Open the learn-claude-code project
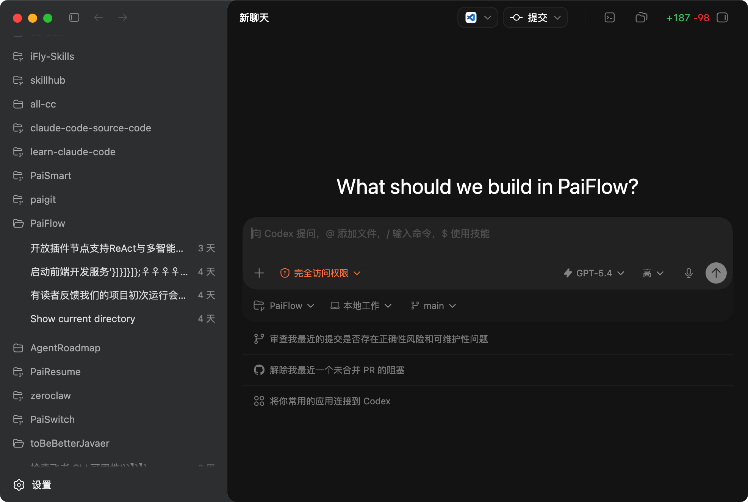The height and width of the screenshot is (502, 748). click(x=114, y=152)
